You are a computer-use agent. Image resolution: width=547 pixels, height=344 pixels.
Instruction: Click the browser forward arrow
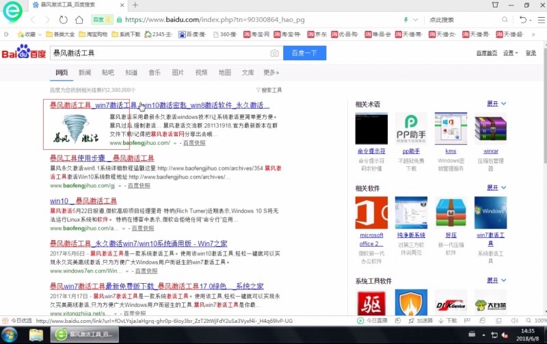click(x=48, y=20)
